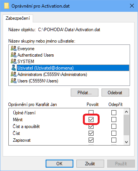Uncheck Povolit checkbox for Měnit
This screenshot has height=171, width=138.
point(91,119)
